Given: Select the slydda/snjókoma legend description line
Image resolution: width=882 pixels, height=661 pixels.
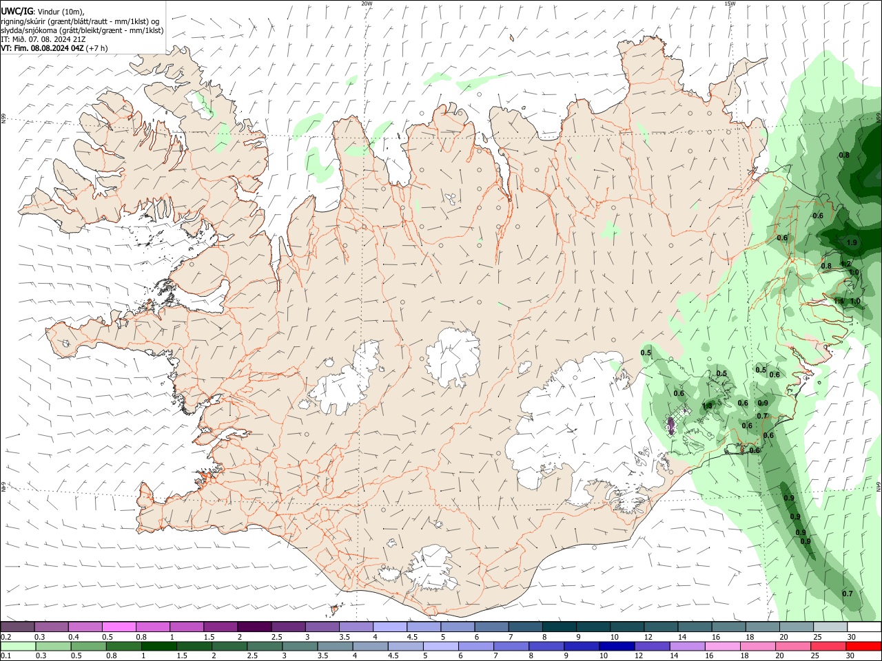Looking at the screenshot, I should click(82, 30).
